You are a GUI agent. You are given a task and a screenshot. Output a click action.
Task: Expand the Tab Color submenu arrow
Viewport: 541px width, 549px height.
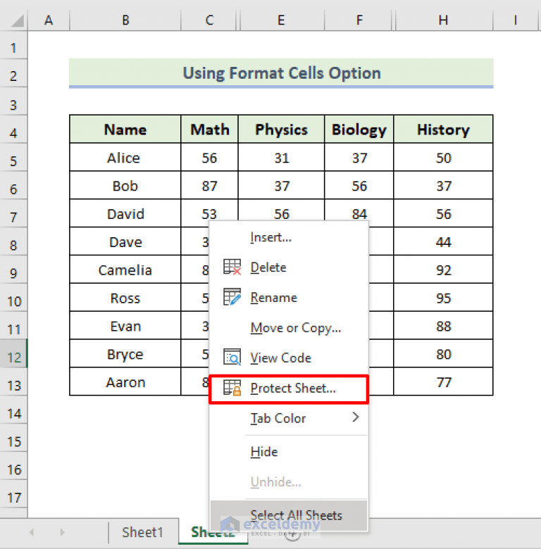(355, 417)
